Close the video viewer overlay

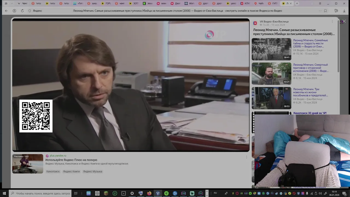pos(344,21)
